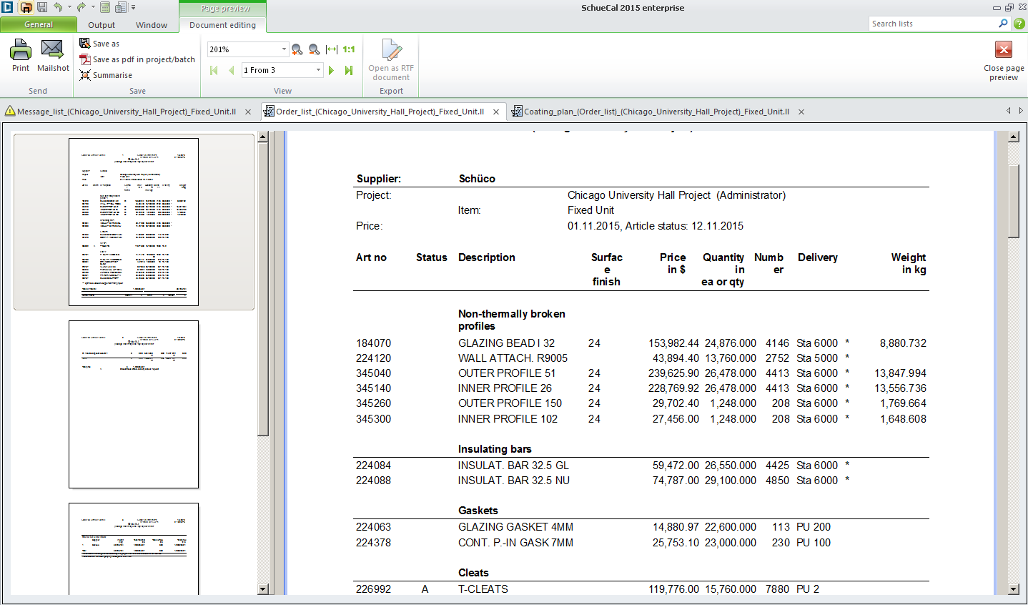
Task: Open the Window ribbon tab
Action: tap(152, 25)
